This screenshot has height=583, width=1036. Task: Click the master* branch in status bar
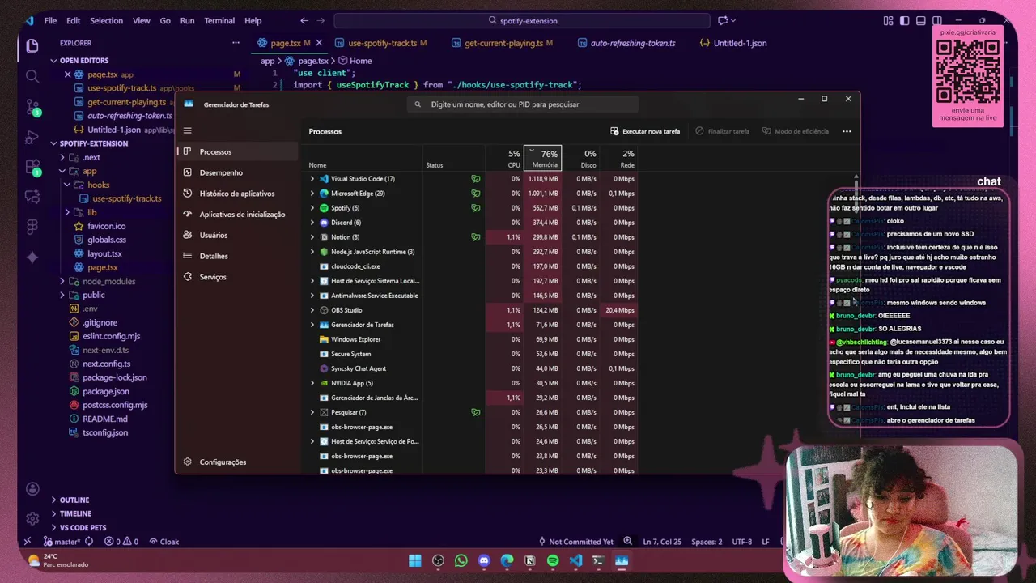[62, 542]
